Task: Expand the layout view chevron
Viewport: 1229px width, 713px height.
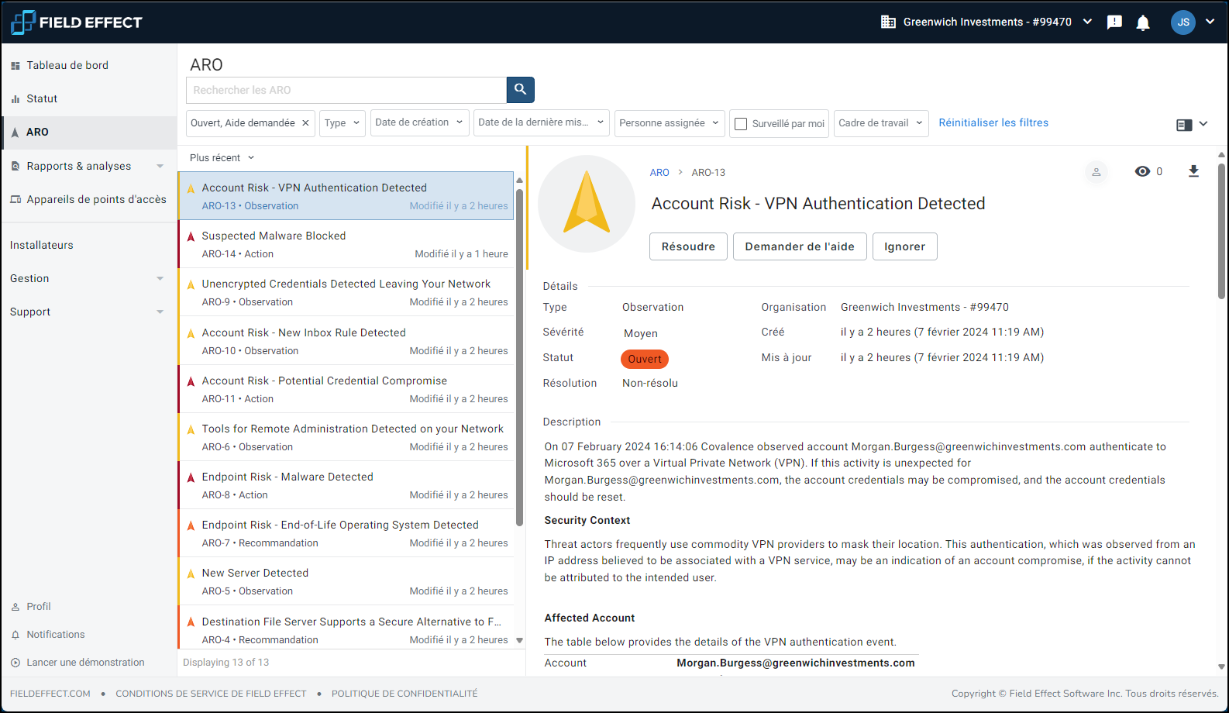Action: tap(1203, 124)
